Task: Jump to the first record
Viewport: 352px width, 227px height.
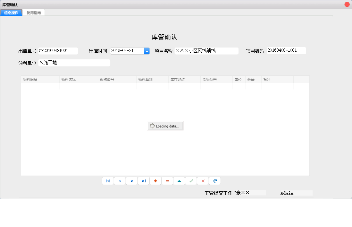Action: tap(108, 181)
